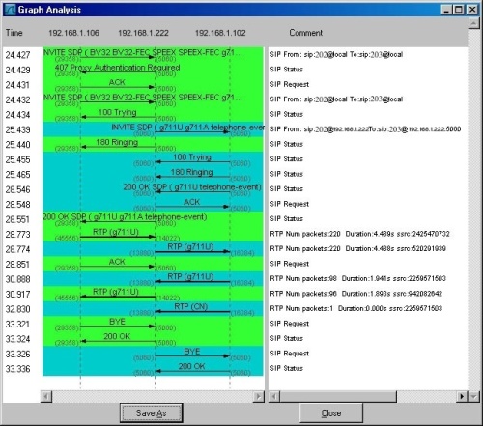Click the Comment column header
Image resolution: width=483 pixels, height=426 pixels.
(306, 33)
